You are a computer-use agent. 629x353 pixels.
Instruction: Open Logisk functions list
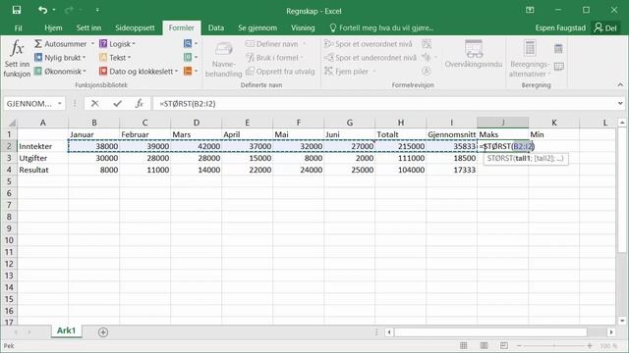[x=117, y=43]
